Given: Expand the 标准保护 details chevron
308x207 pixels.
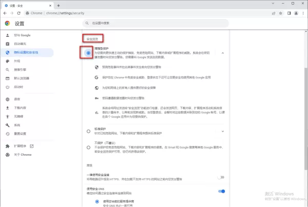Looking at the screenshot, I should pyautogui.click(x=223, y=131).
